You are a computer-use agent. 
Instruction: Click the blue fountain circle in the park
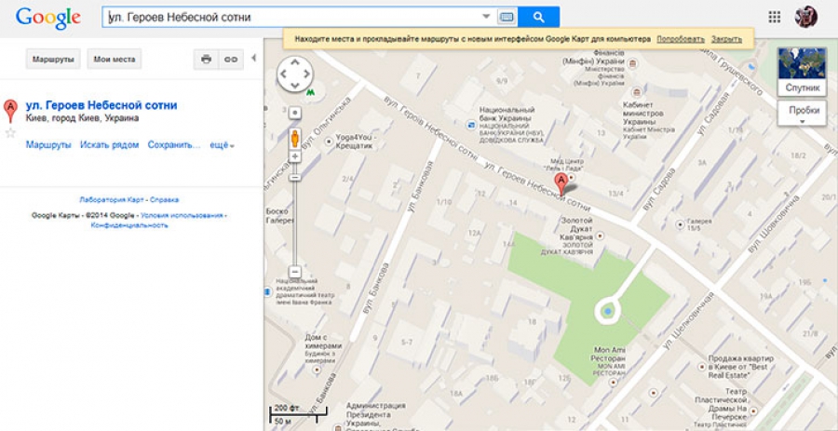click(x=607, y=311)
